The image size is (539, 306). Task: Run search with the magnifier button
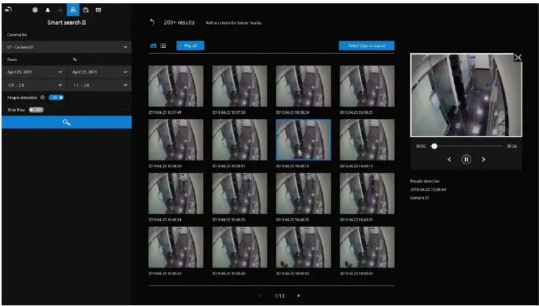(67, 122)
